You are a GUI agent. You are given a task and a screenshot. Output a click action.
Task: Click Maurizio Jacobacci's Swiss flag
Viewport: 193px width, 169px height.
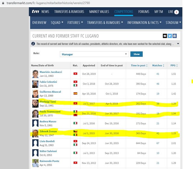coord(75,74)
